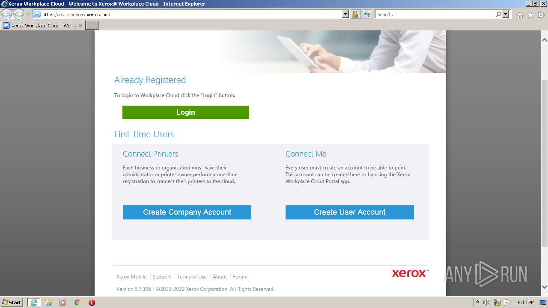Click the Internet Explorer taskbar icon
Screen dimensions: 548x308
(34, 302)
